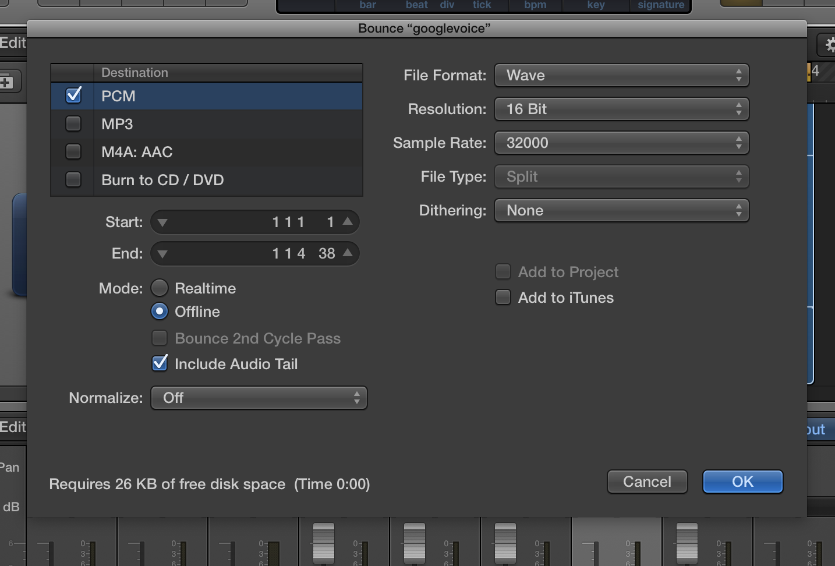The image size is (835, 566).
Task: Click the Destination column header
Action: 228,72
